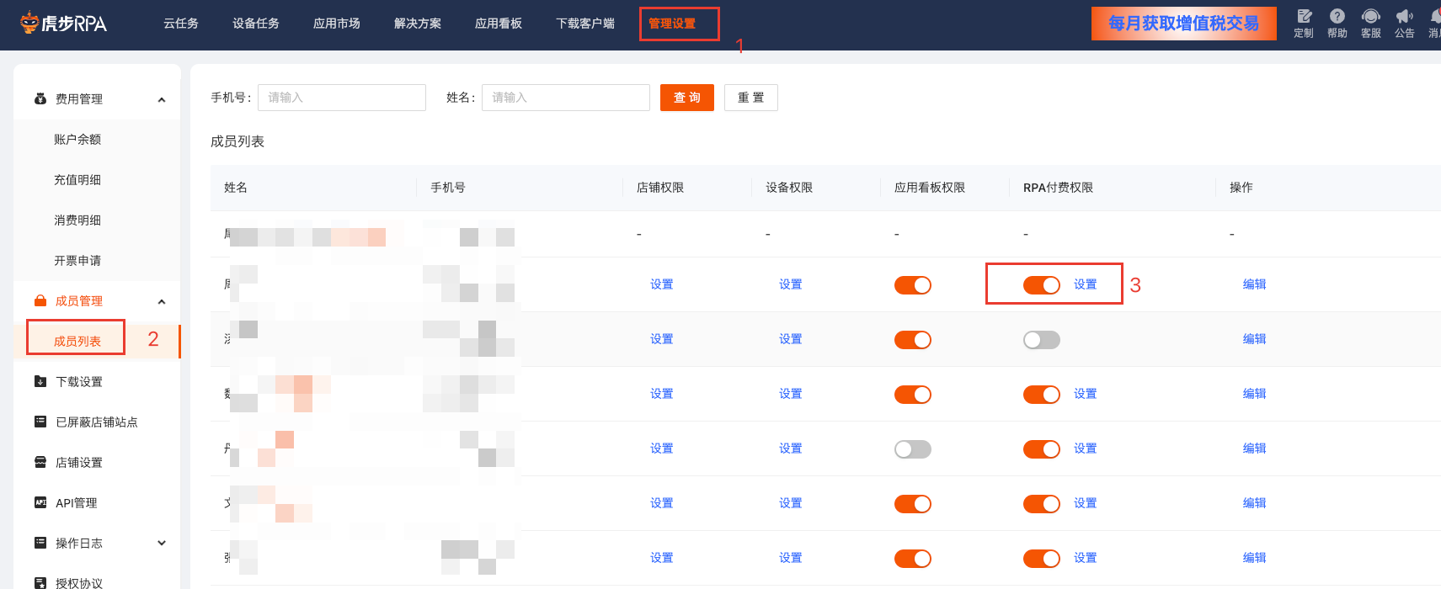Open API管理 in the sidebar
The height and width of the screenshot is (589, 1441).
pos(77,503)
